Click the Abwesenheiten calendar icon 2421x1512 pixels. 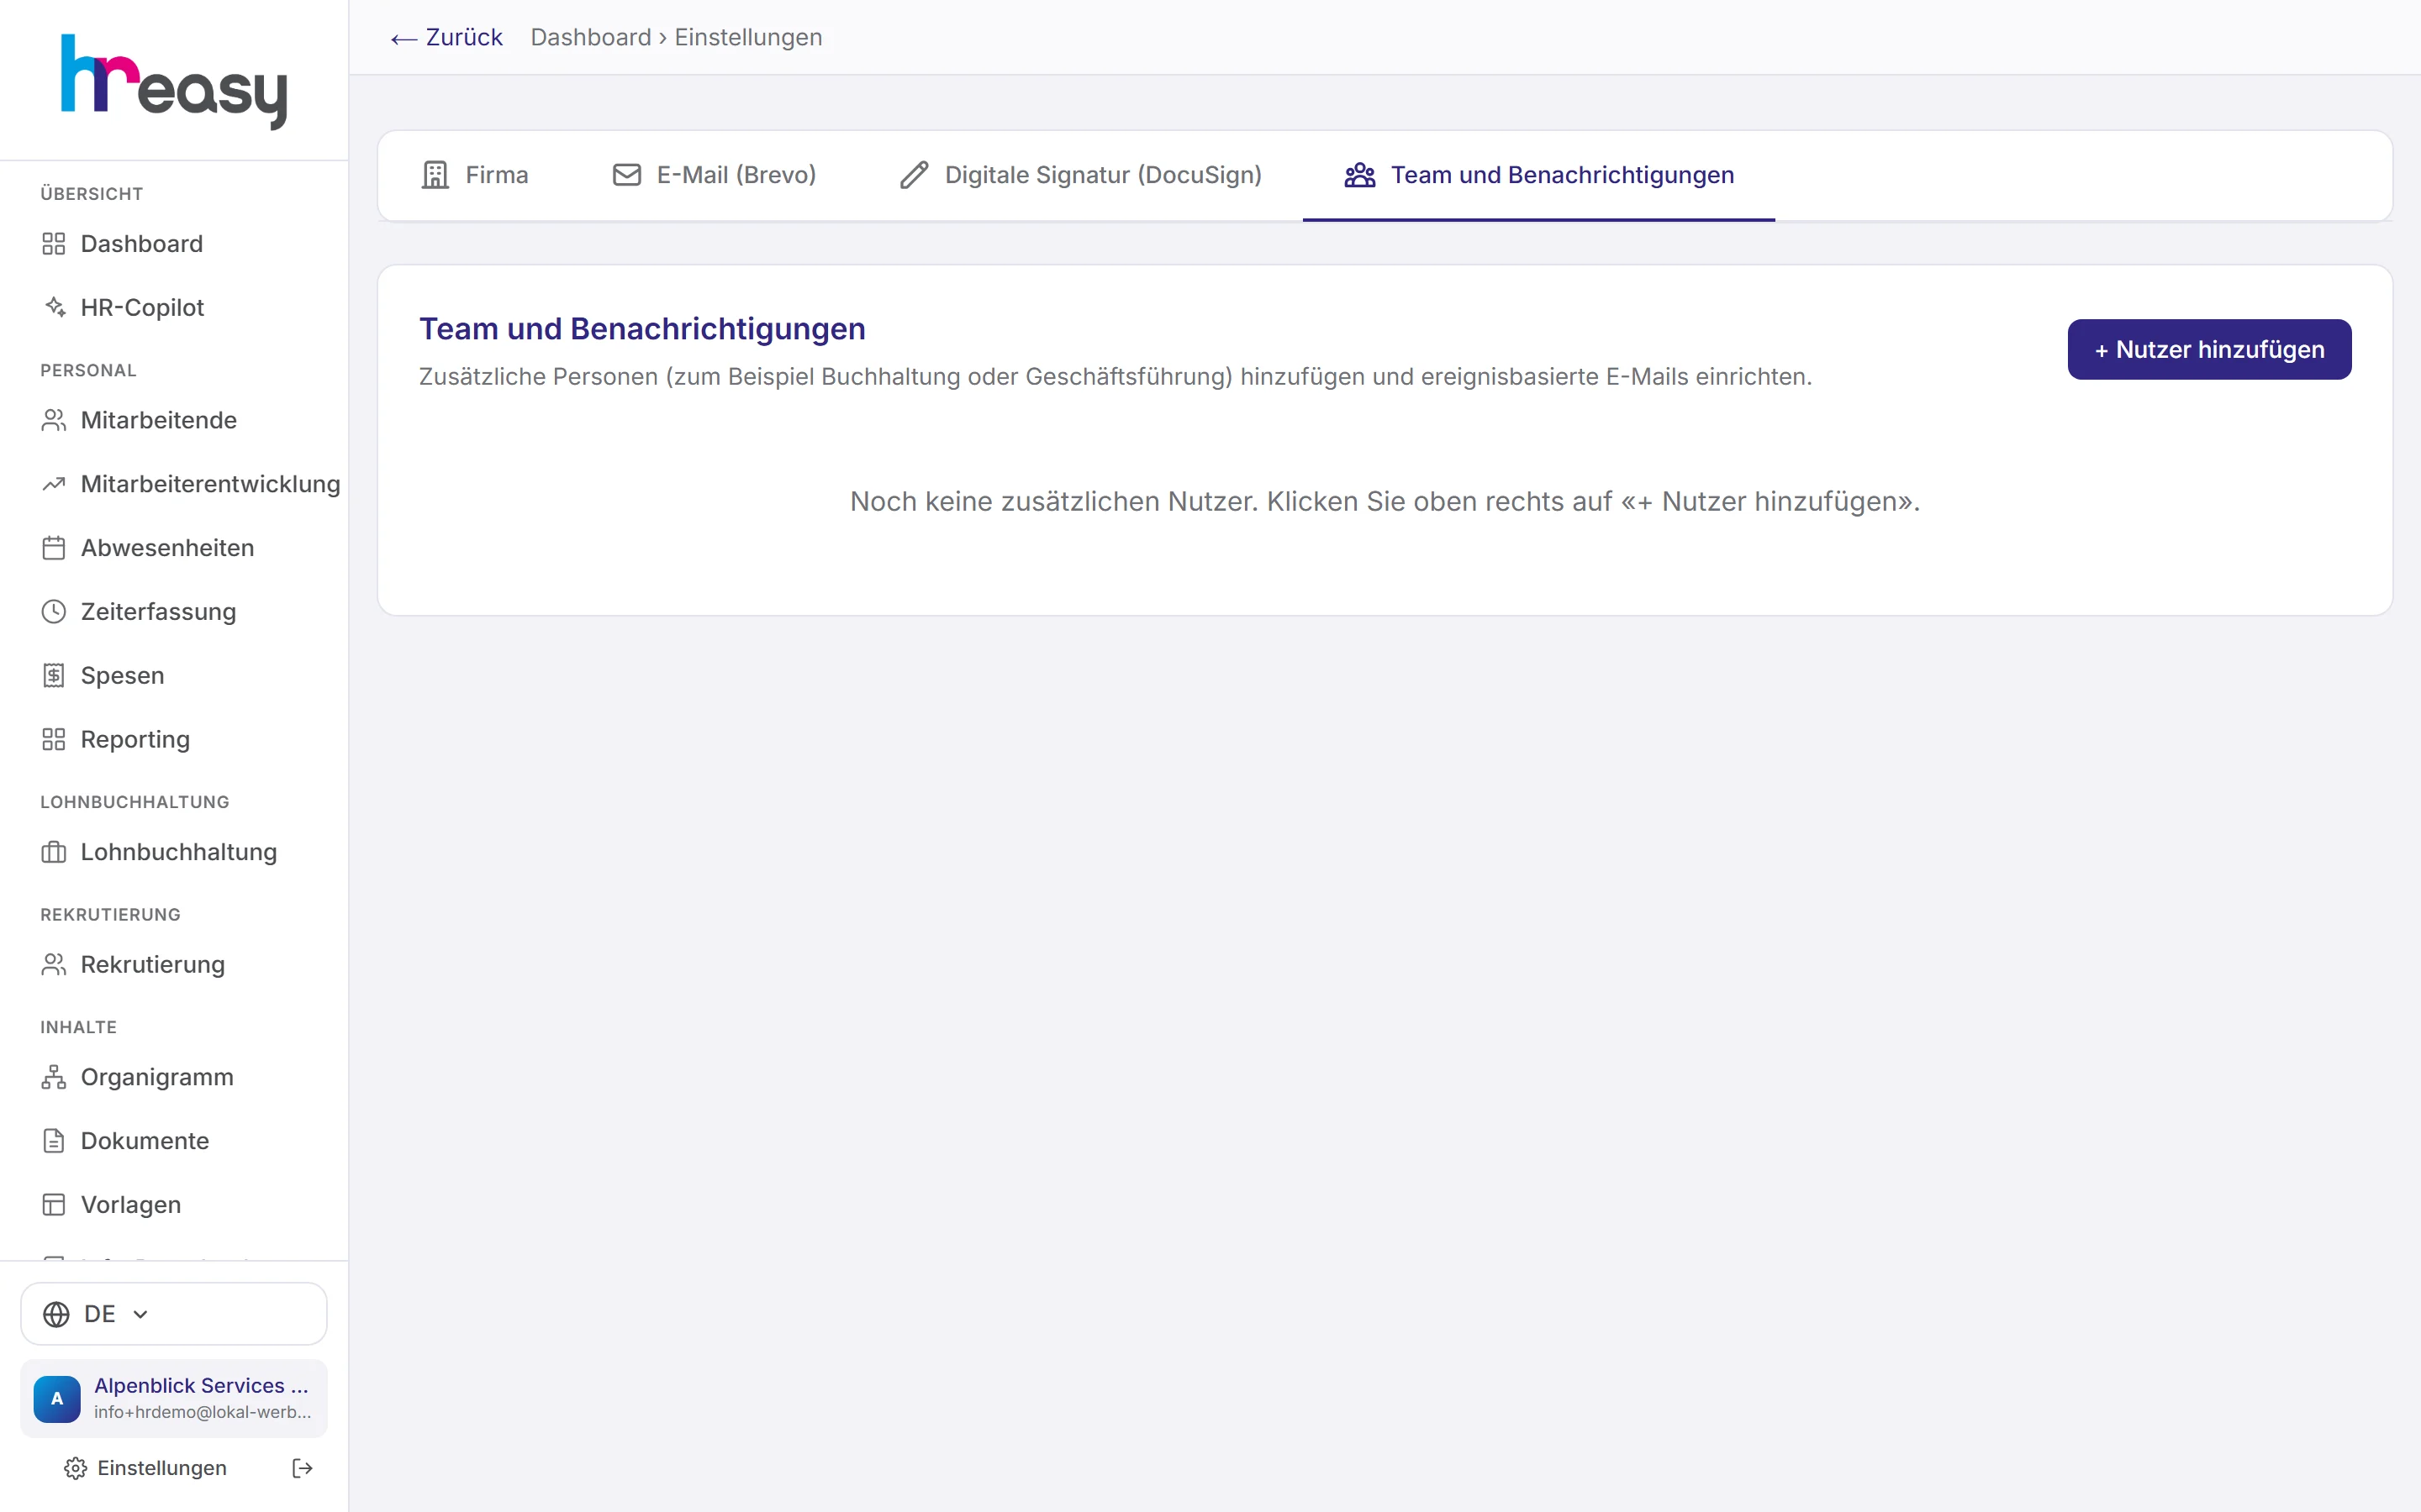point(54,548)
